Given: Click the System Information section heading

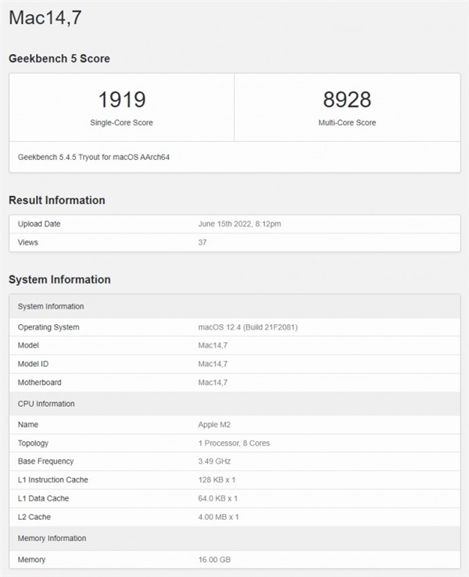Looking at the screenshot, I should (x=59, y=280).
